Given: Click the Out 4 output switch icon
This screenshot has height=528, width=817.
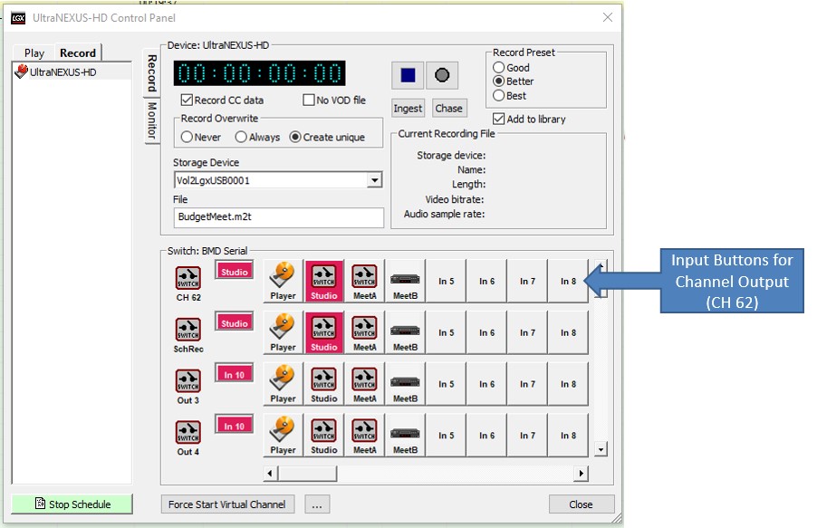Looking at the screenshot, I should click(188, 433).
